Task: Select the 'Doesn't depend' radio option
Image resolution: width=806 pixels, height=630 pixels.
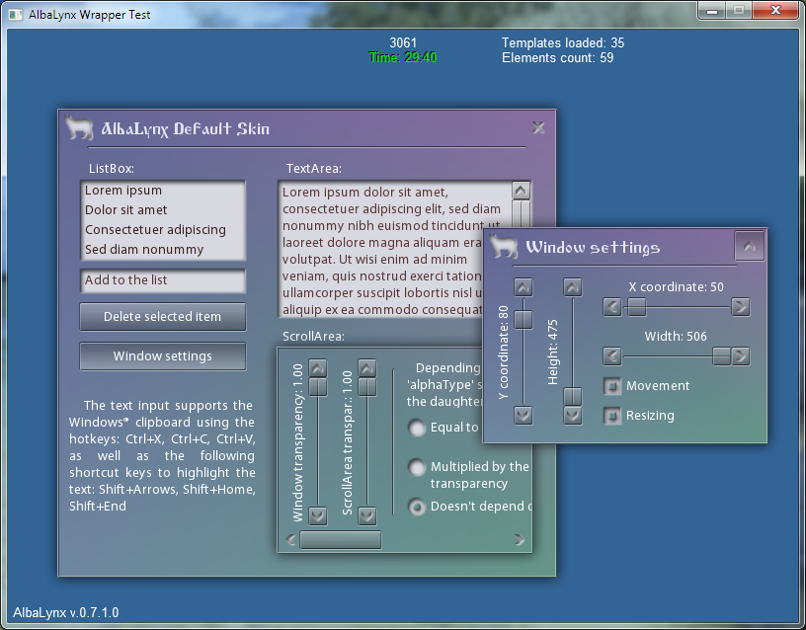Action: click(x=418, y=507)
